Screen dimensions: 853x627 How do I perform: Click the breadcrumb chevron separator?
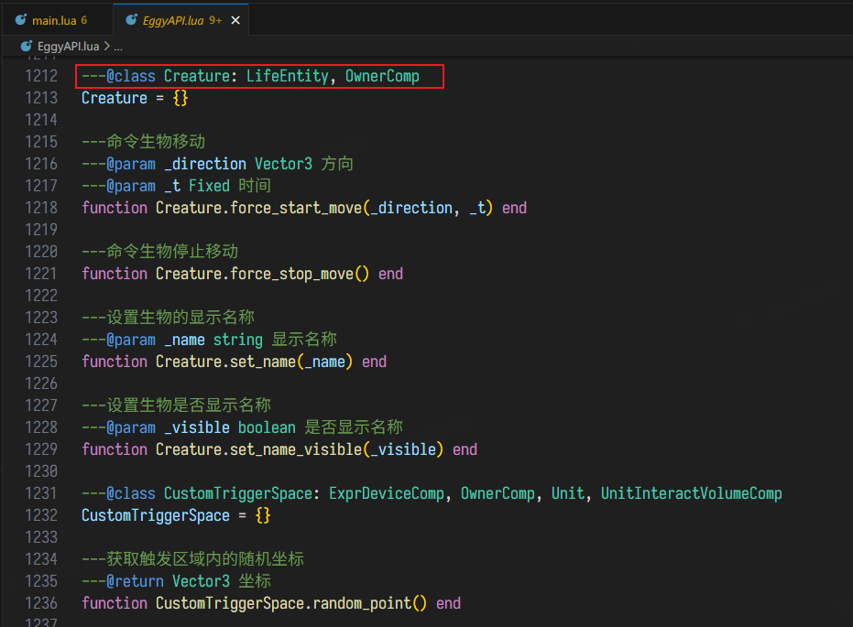(107, 45)
